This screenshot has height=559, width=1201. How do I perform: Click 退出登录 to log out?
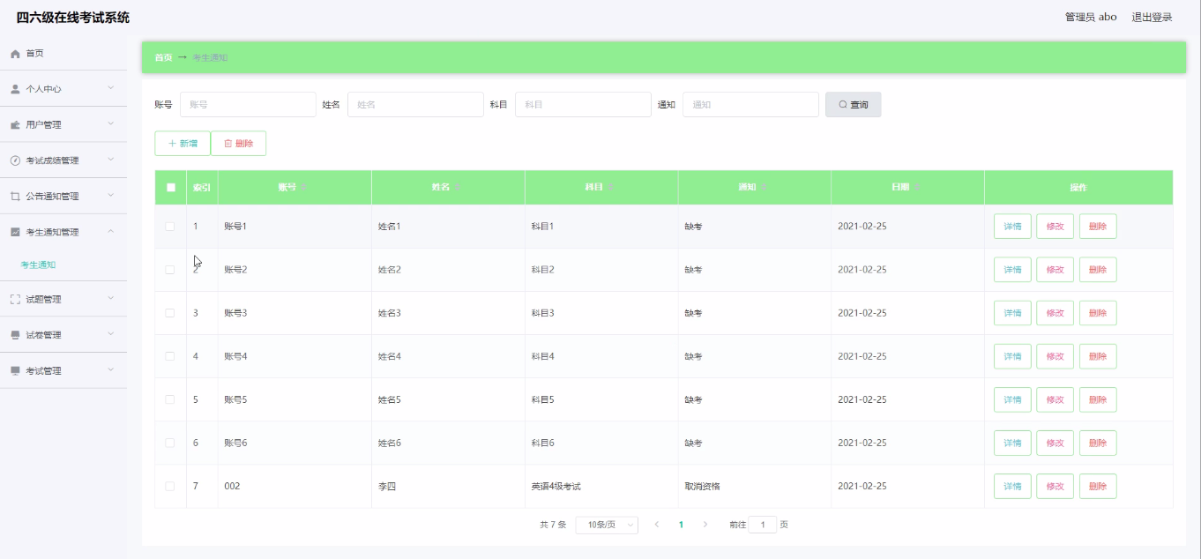[x=1152, y=17]
